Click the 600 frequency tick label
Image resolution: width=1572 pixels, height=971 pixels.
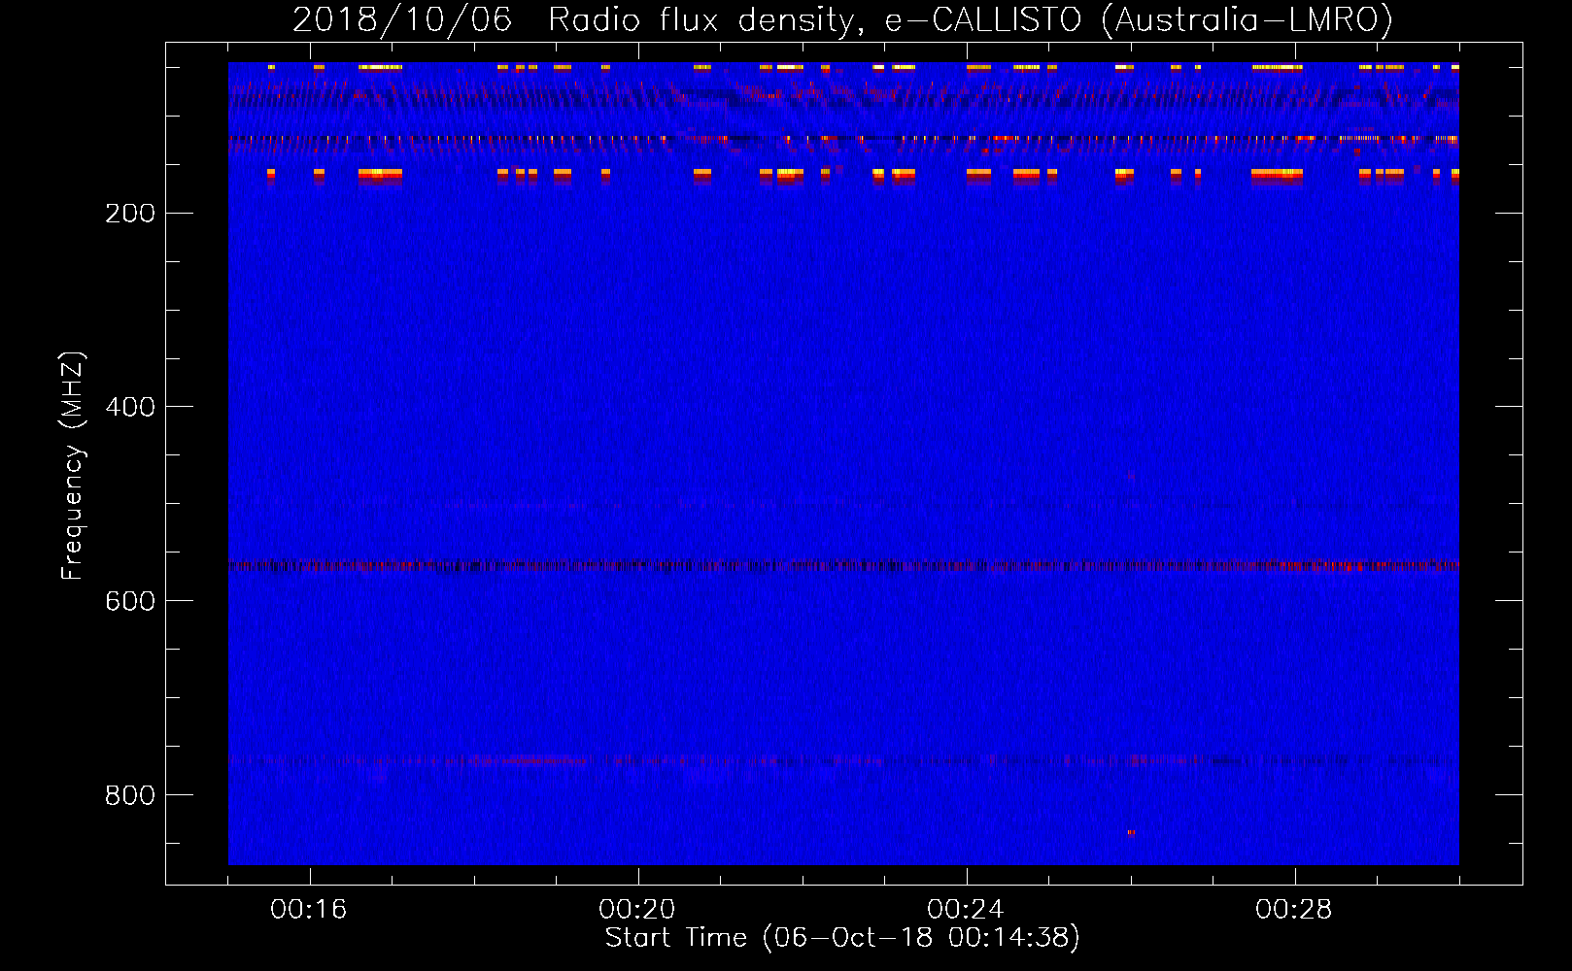coord(130,601)
